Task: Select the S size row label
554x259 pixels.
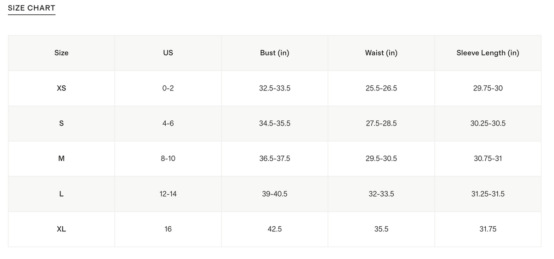Action: [61, 123]
